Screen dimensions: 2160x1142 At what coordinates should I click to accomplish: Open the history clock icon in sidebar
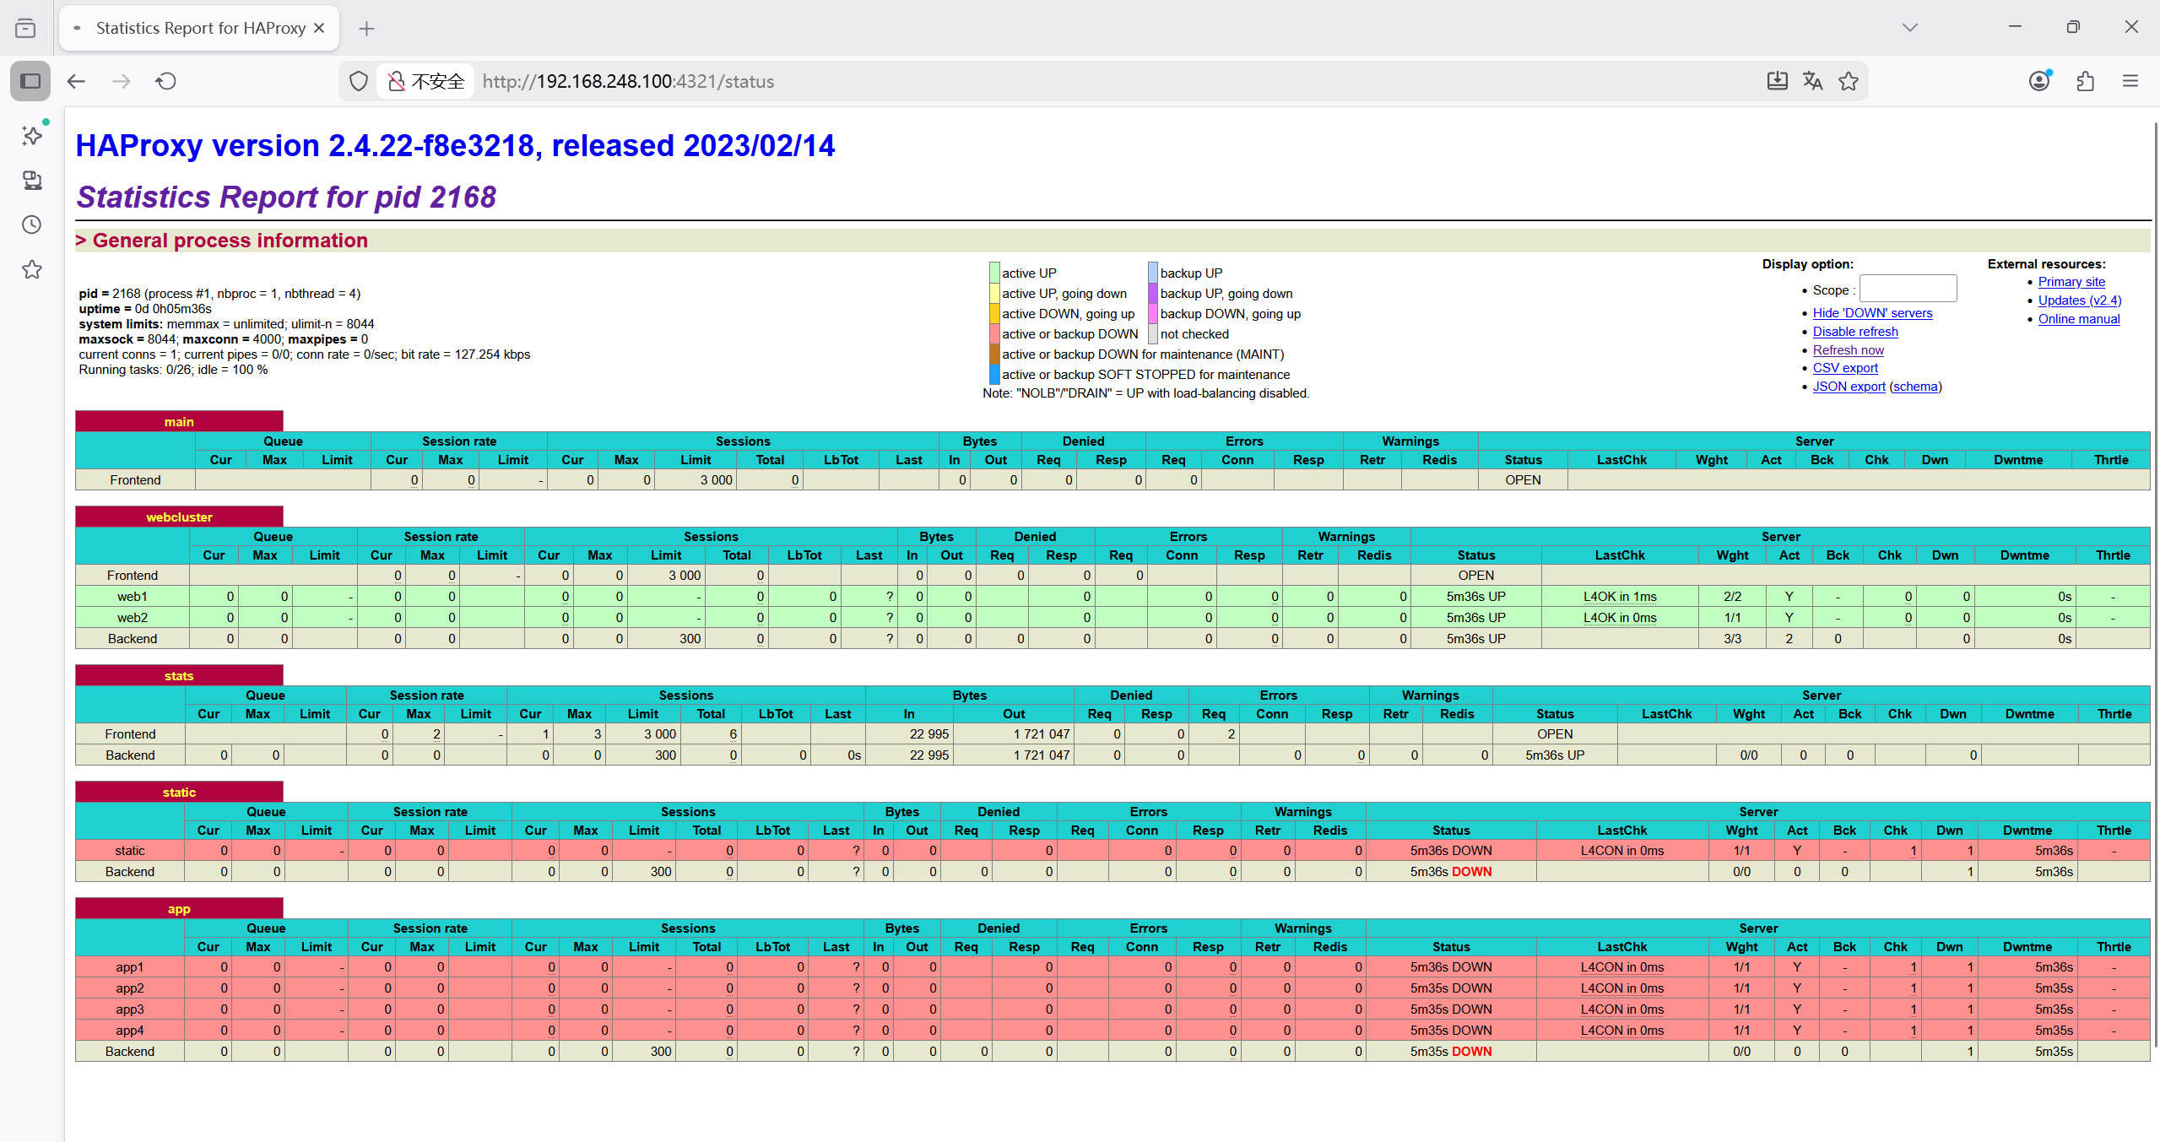(x=31, y=225)
